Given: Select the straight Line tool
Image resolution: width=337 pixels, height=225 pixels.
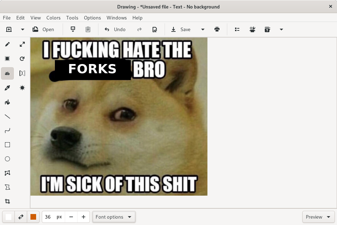Looking at the screenshot, I should 7,117.
